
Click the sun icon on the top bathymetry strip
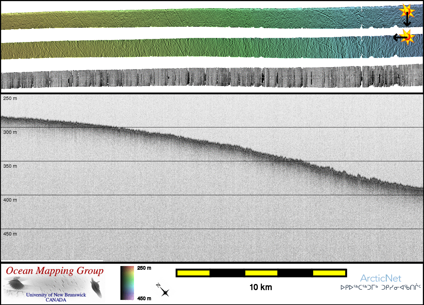point(407,12)
